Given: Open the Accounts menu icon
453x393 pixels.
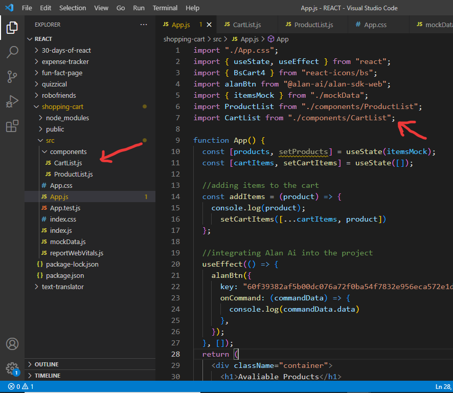Looking at the screenshot, I should pyautogui.click(x=12, y=344).
